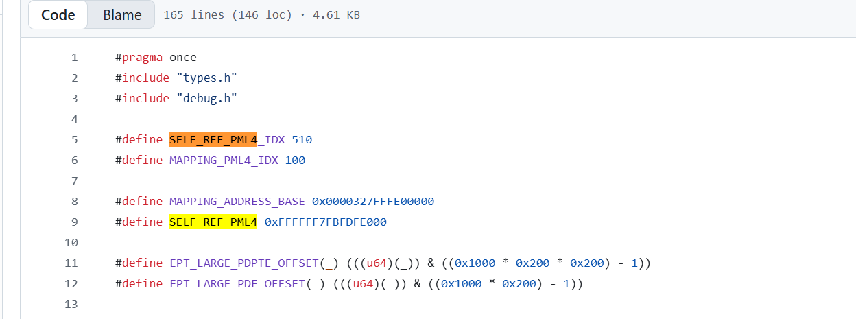Viewport: 856px width, 319px height.
Task: Switch to the Code view tab
Action: [58, 15]
